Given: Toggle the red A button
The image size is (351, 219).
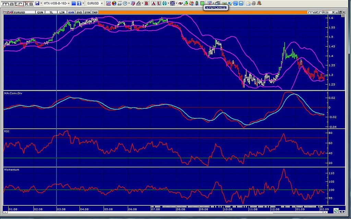Looking at the screenshot, I should coord(154,3).
